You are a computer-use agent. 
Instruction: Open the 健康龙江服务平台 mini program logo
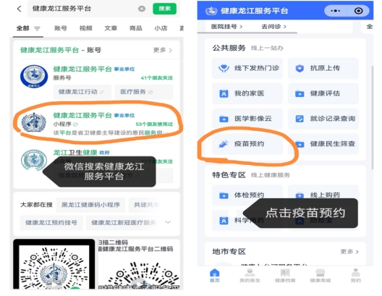pyautogui.click(x=33, y=123)
